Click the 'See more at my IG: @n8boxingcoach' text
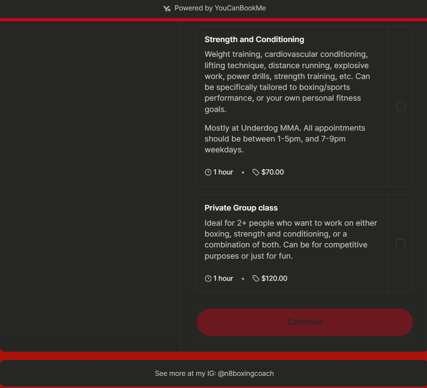 click(214, 373)
